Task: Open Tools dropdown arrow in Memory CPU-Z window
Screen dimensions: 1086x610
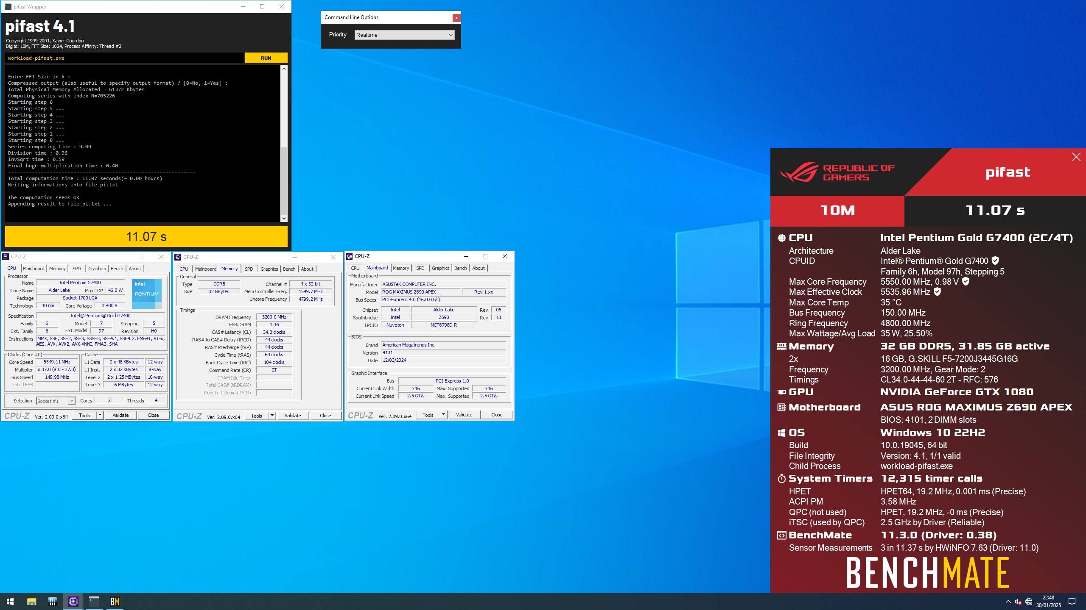Action: point(272,416)
